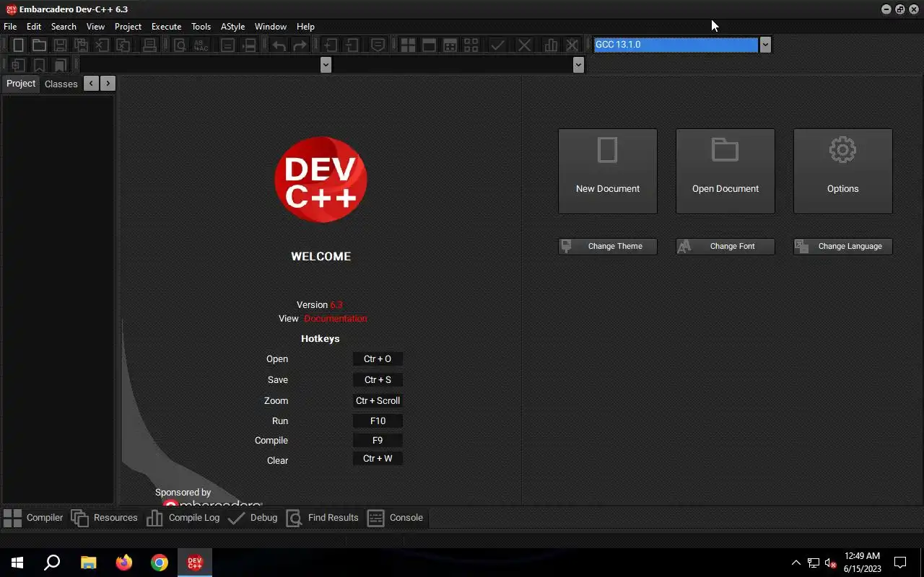This screenshot has width=924, height=577.
Task: Click the Rebuild All toolbar icon
Action: click(x=471, y=45)
